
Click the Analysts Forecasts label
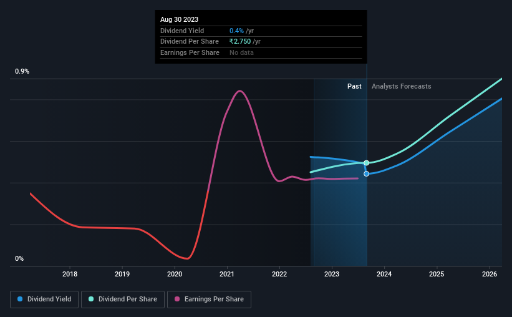point(402,86)
